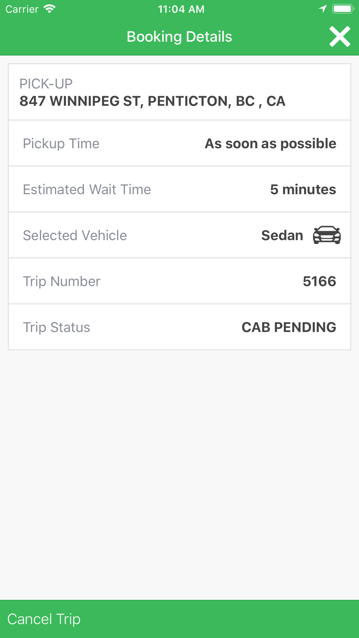This screenshot has height=638, width=359.
Task: Tap the Sedan vehicle name
Action: [282, 235]
